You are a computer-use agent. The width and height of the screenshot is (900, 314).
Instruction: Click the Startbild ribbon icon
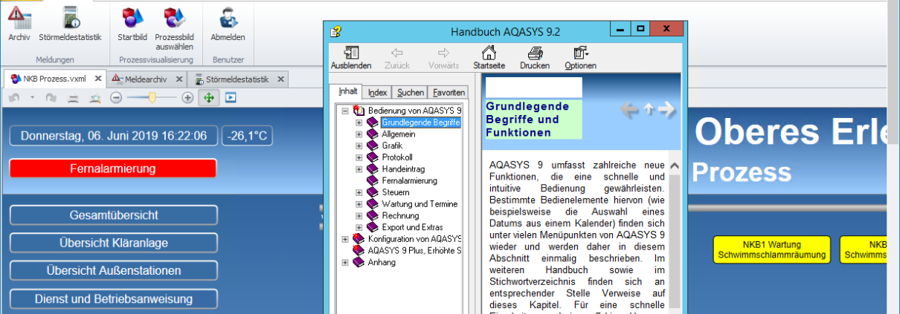132,24
